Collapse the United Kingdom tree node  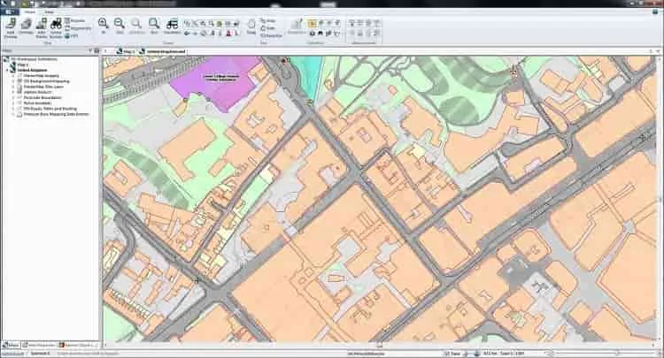click(x=7, y=70)
